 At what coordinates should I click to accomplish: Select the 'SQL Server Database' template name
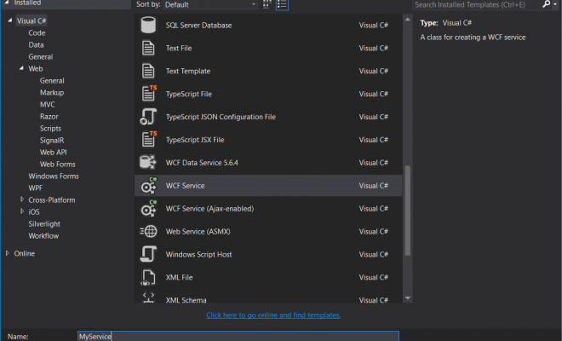[x=198, y=25]
